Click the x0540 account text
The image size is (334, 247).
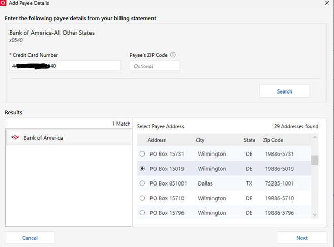tap(16, 40)
